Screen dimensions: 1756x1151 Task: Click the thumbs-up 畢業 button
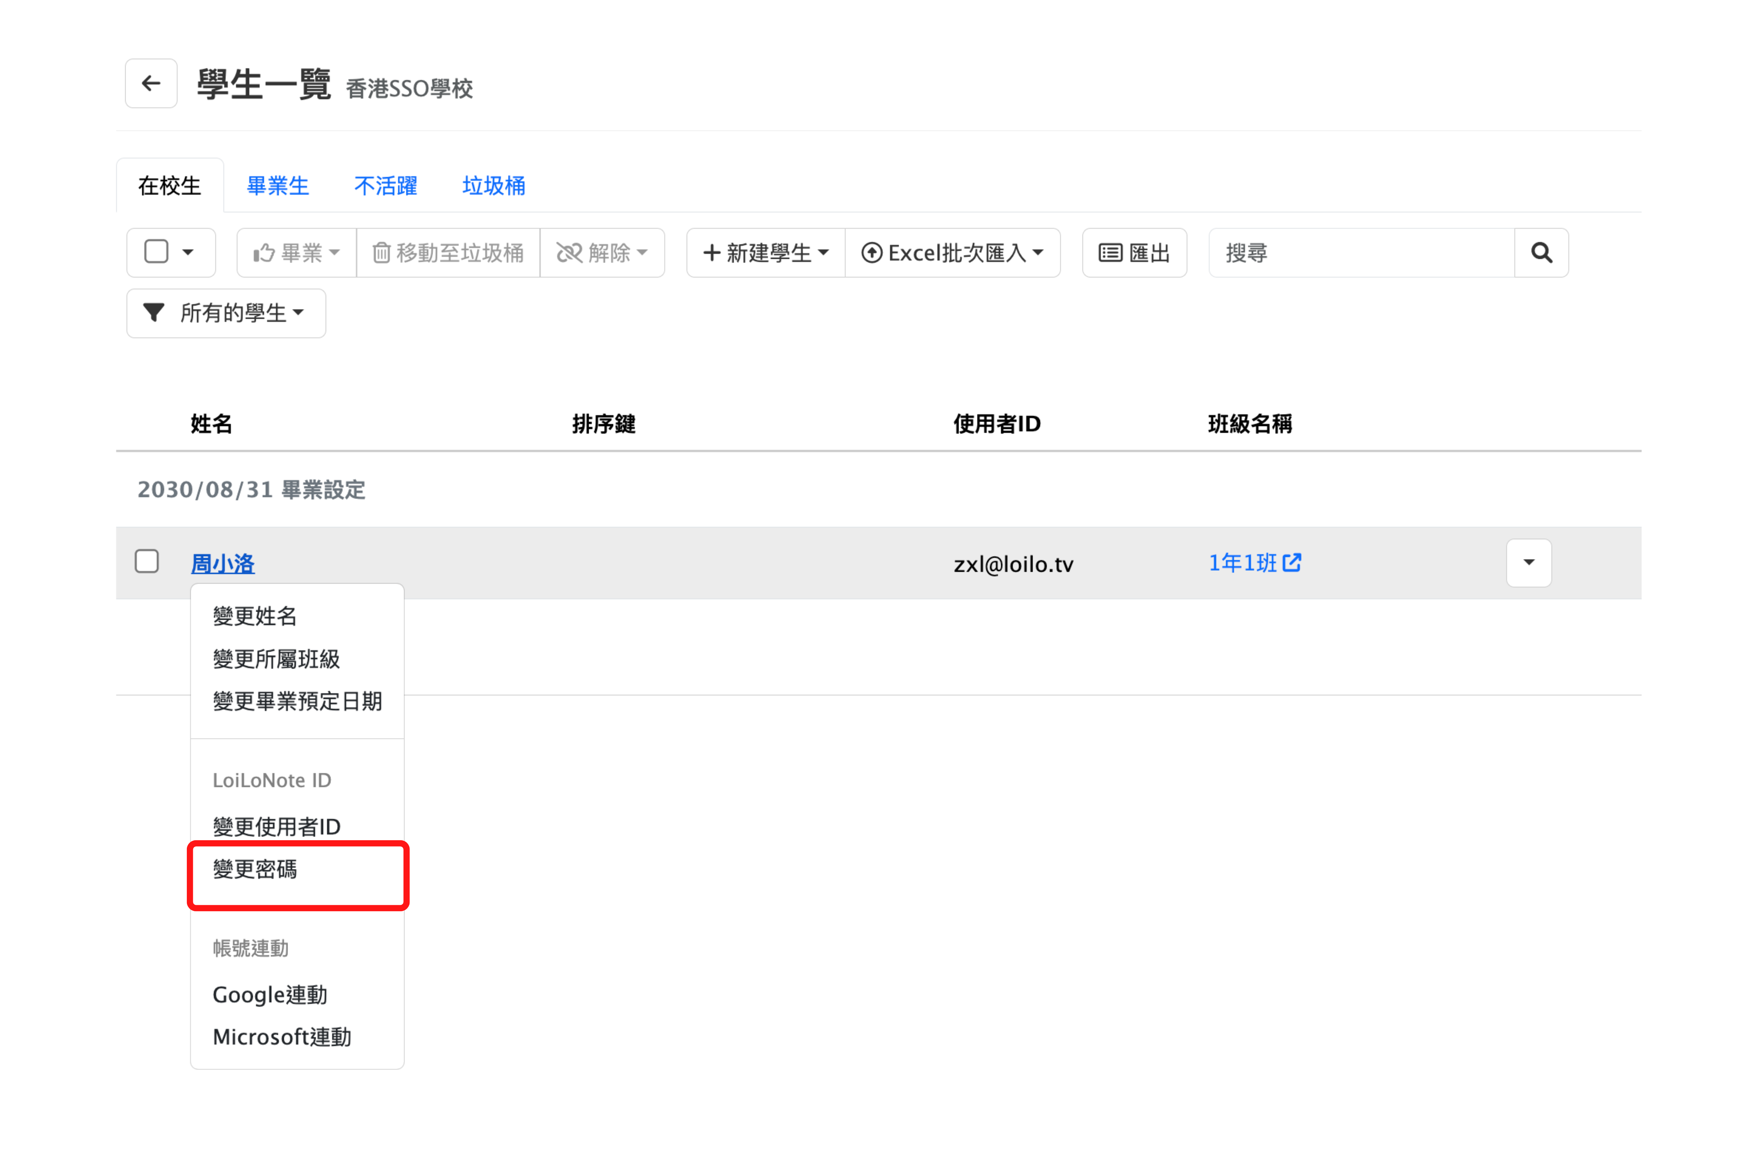click(x=297, y=253)
